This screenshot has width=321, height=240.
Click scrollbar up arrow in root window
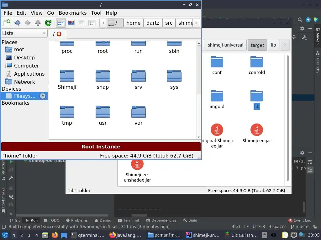(198, 43)
